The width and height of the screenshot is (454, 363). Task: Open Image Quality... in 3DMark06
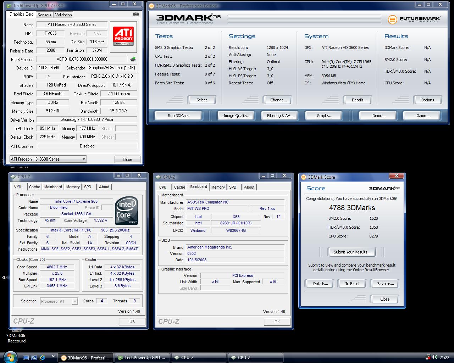[237, 116]
